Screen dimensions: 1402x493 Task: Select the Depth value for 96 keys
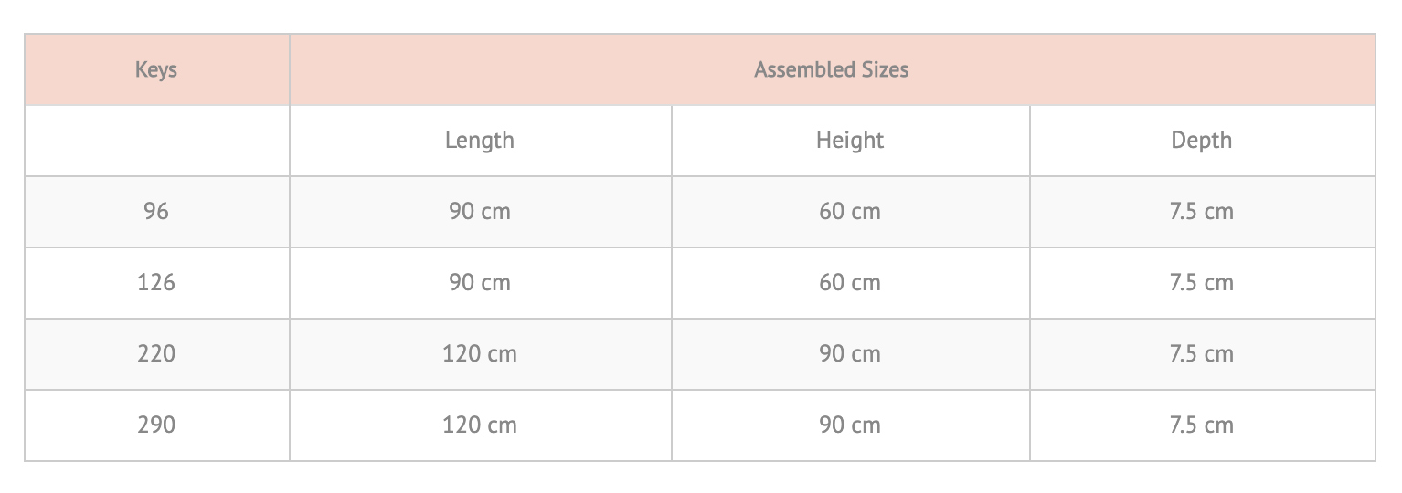[1201, 212]
